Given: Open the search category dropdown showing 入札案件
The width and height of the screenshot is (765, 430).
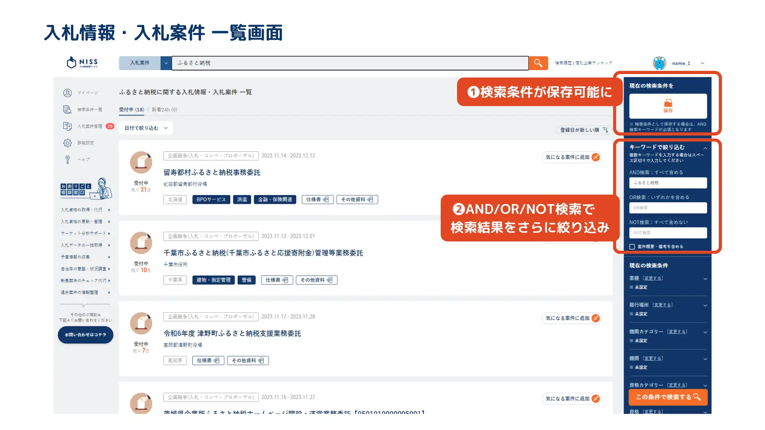Looking at the screenshot, I should 143,63.
